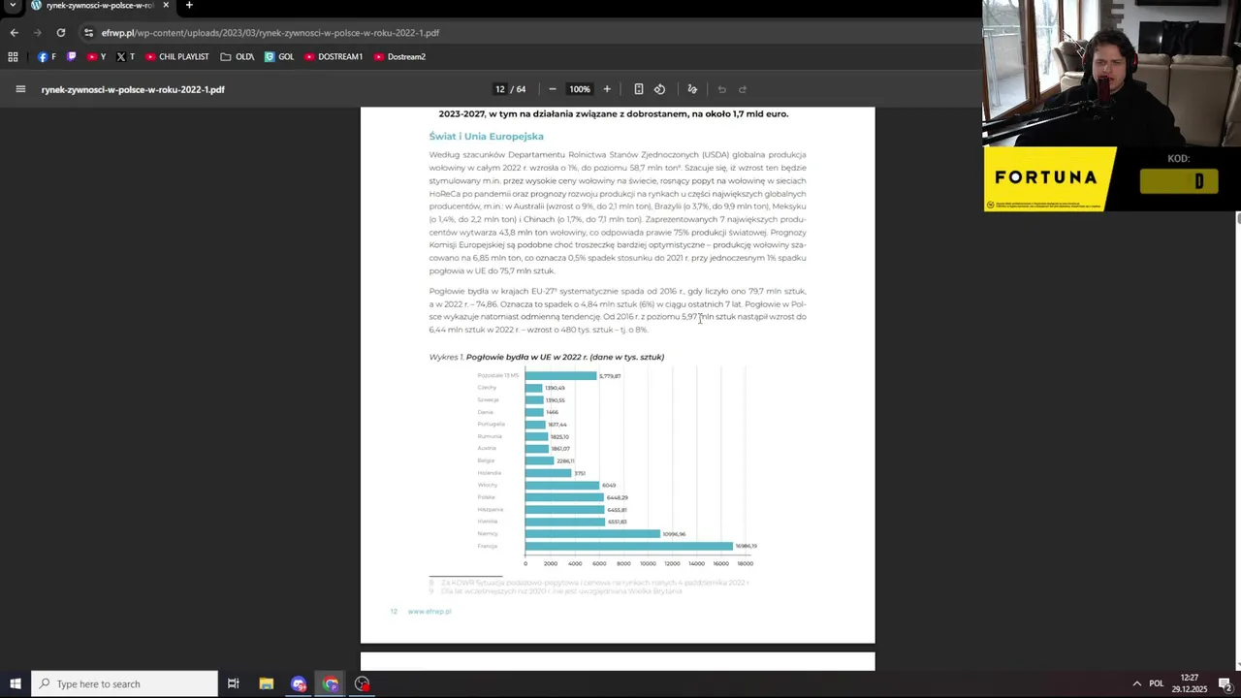Select the rynek-zywnosci-w-polsce browser tab
Viewport: 1241px width, 698px height.
coord(98,6)
